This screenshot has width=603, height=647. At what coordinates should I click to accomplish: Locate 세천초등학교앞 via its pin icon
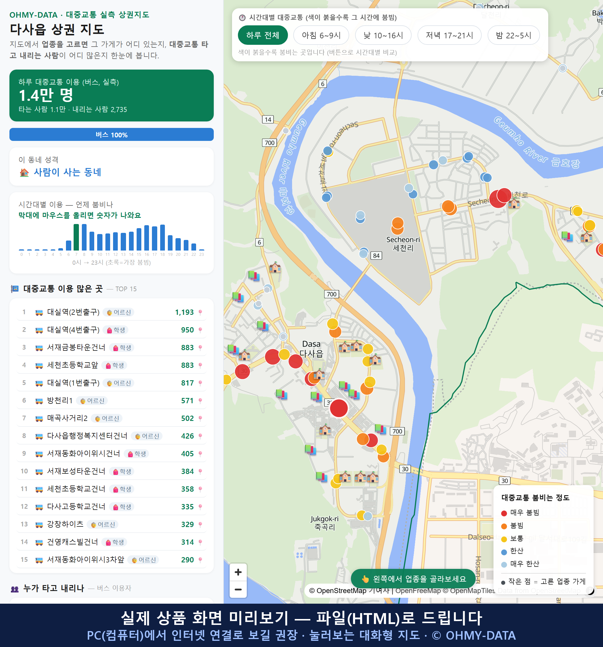200,366
